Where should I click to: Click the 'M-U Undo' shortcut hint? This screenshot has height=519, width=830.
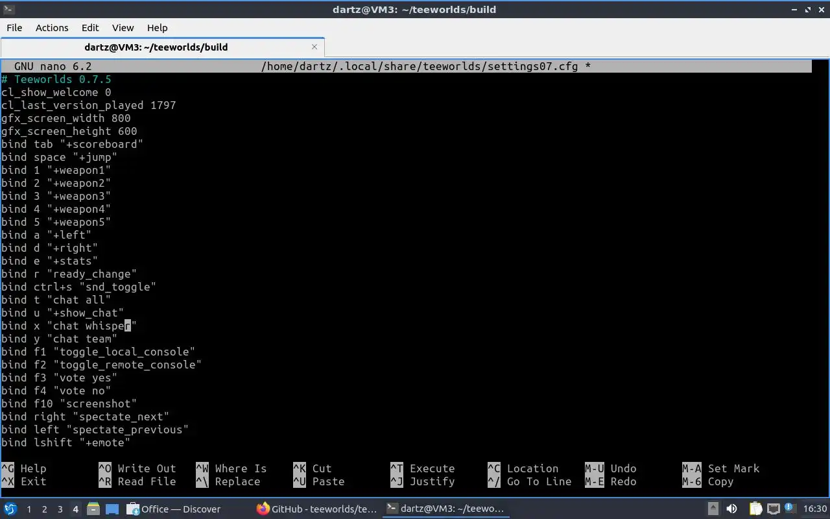coord(611,468)
